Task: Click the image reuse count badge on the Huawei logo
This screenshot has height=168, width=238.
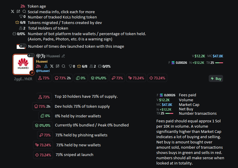Action: tap(31, 55)
